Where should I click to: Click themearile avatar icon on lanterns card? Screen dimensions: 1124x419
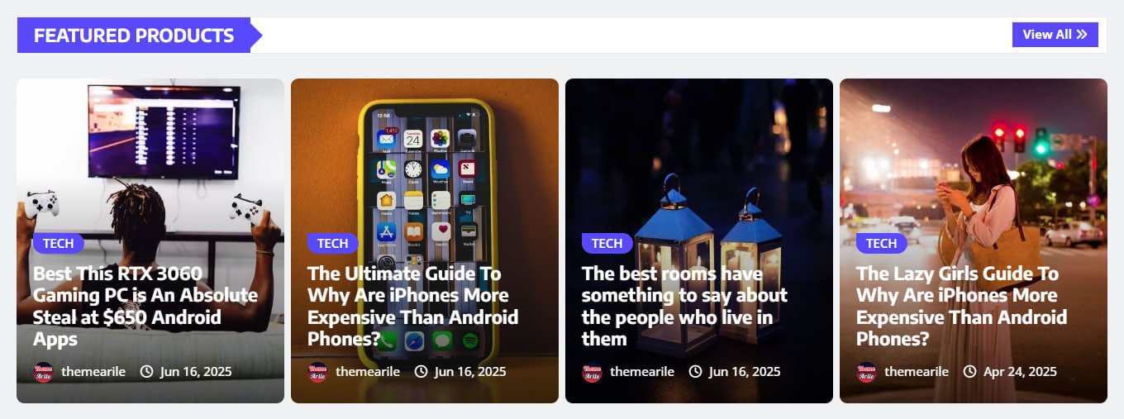tap(592, 372)
